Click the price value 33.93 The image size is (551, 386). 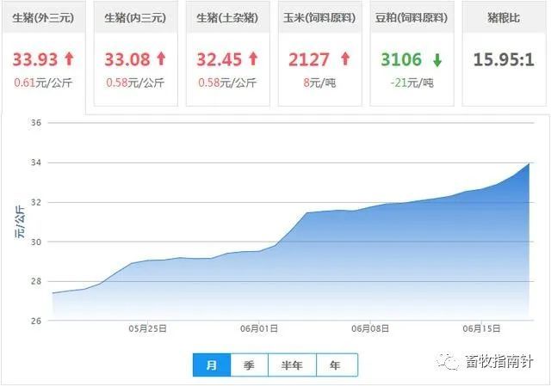(34, 59)
